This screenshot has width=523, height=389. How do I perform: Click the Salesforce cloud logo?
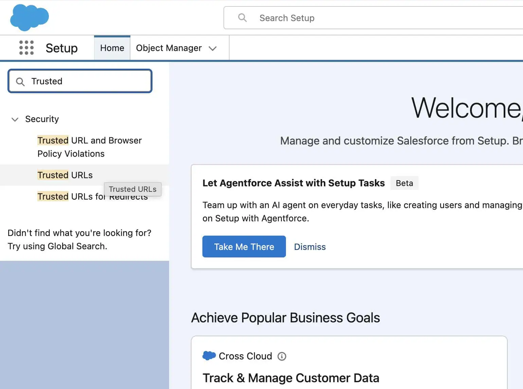(x=30, y=17)
